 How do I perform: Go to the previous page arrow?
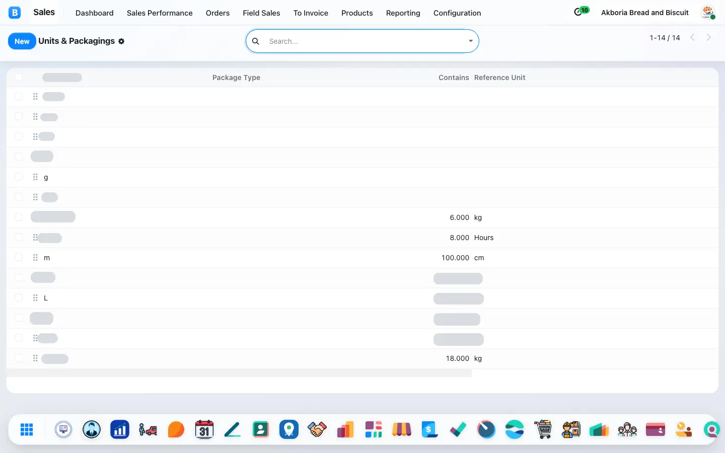(x=693, y=37)
